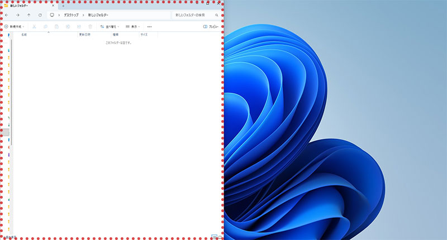The width and height of the screenshot is (447, 240).
Task: Close the Explorer window
Action: pyautogui.click(x=218, y=3)
